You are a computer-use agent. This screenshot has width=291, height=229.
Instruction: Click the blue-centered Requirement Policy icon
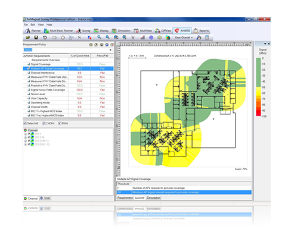[x=107, y=45]
